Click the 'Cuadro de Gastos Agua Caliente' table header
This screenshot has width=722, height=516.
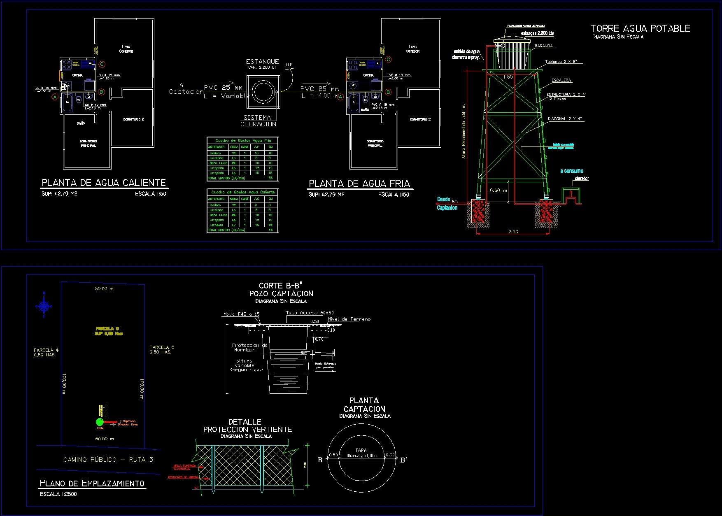coord(242,192)
